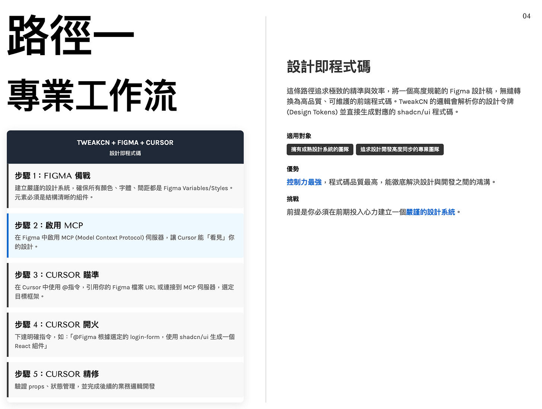Click the '專業工作流' heading
Viewport: 542px width, 409px height.
[92, 95]
